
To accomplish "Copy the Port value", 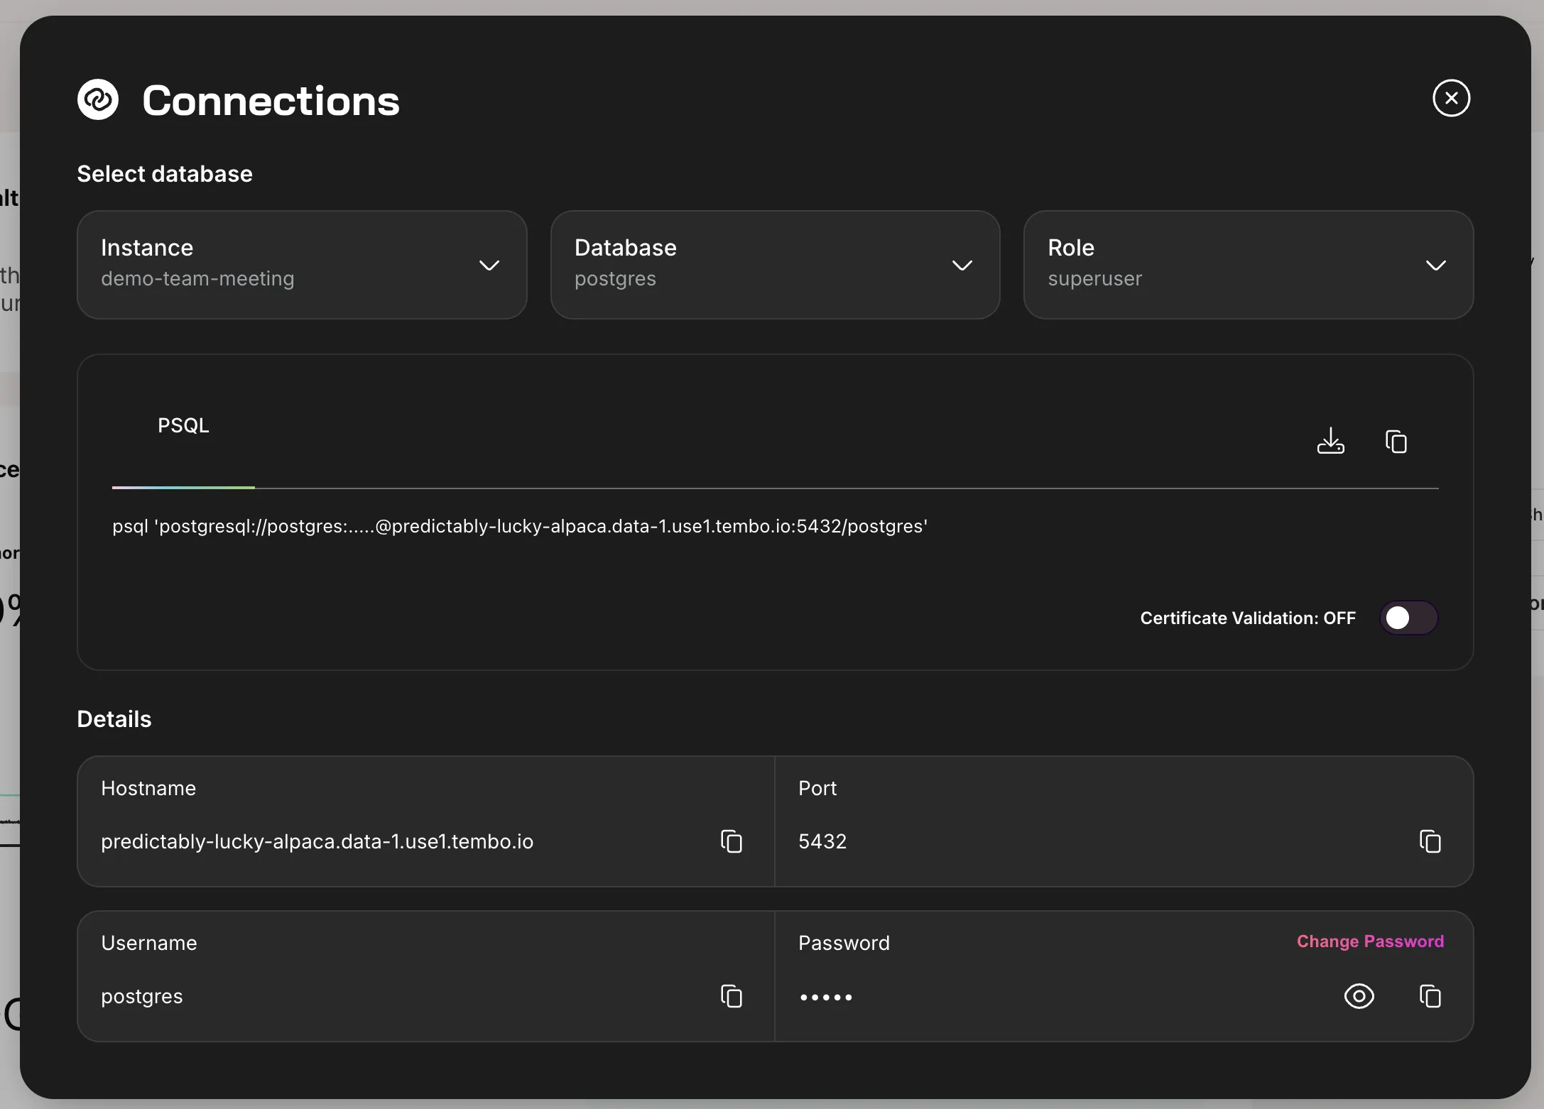I will [x=1430, y=841].
